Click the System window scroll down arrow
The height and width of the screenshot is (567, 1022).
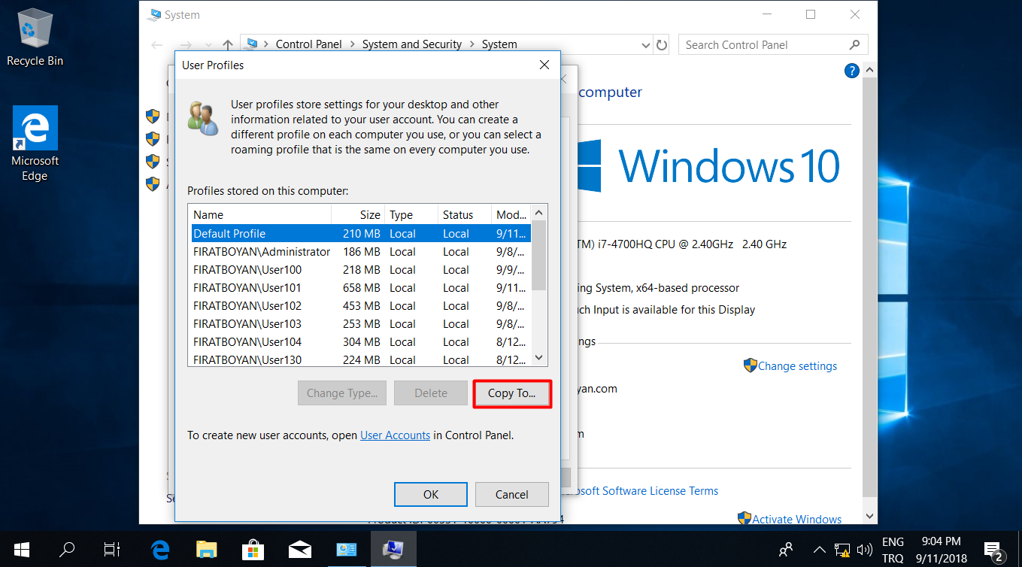click(x=869, y=517)
